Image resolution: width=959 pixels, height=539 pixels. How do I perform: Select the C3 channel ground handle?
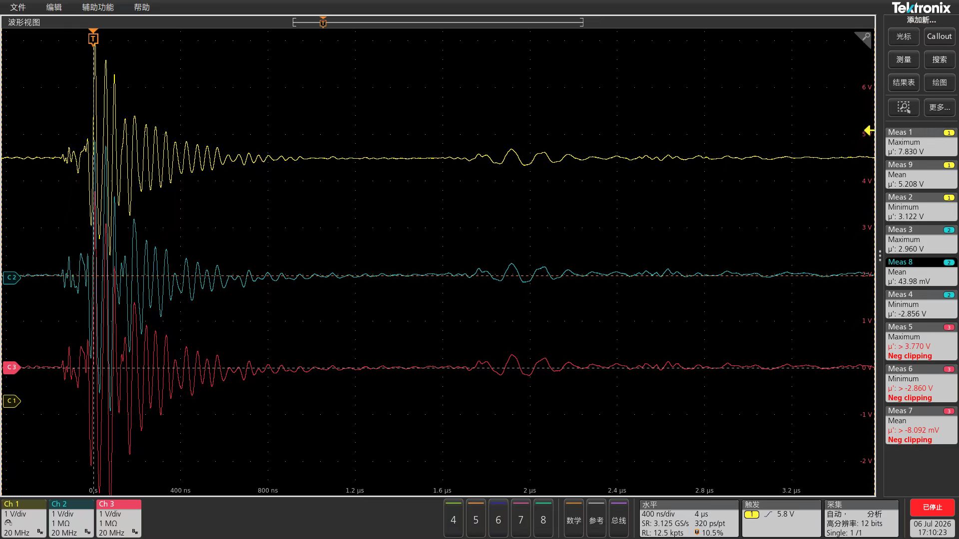click(11, 367)
